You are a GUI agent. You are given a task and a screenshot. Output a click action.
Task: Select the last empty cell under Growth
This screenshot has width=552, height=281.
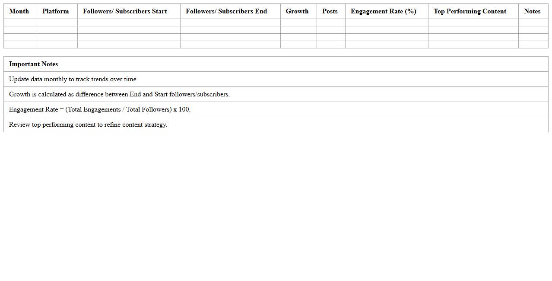click(x=298, y=45)
